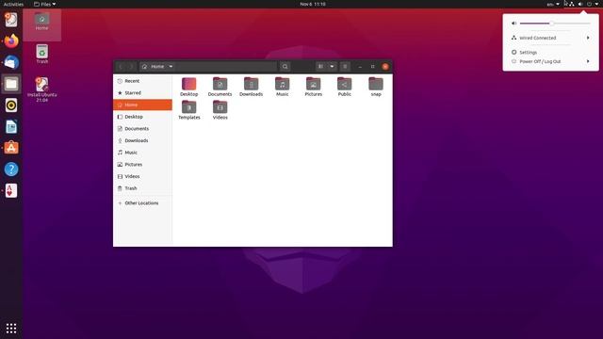Adjust the volume slider in system menu
This screenshot has width=603, height=339.
(555, 24)
